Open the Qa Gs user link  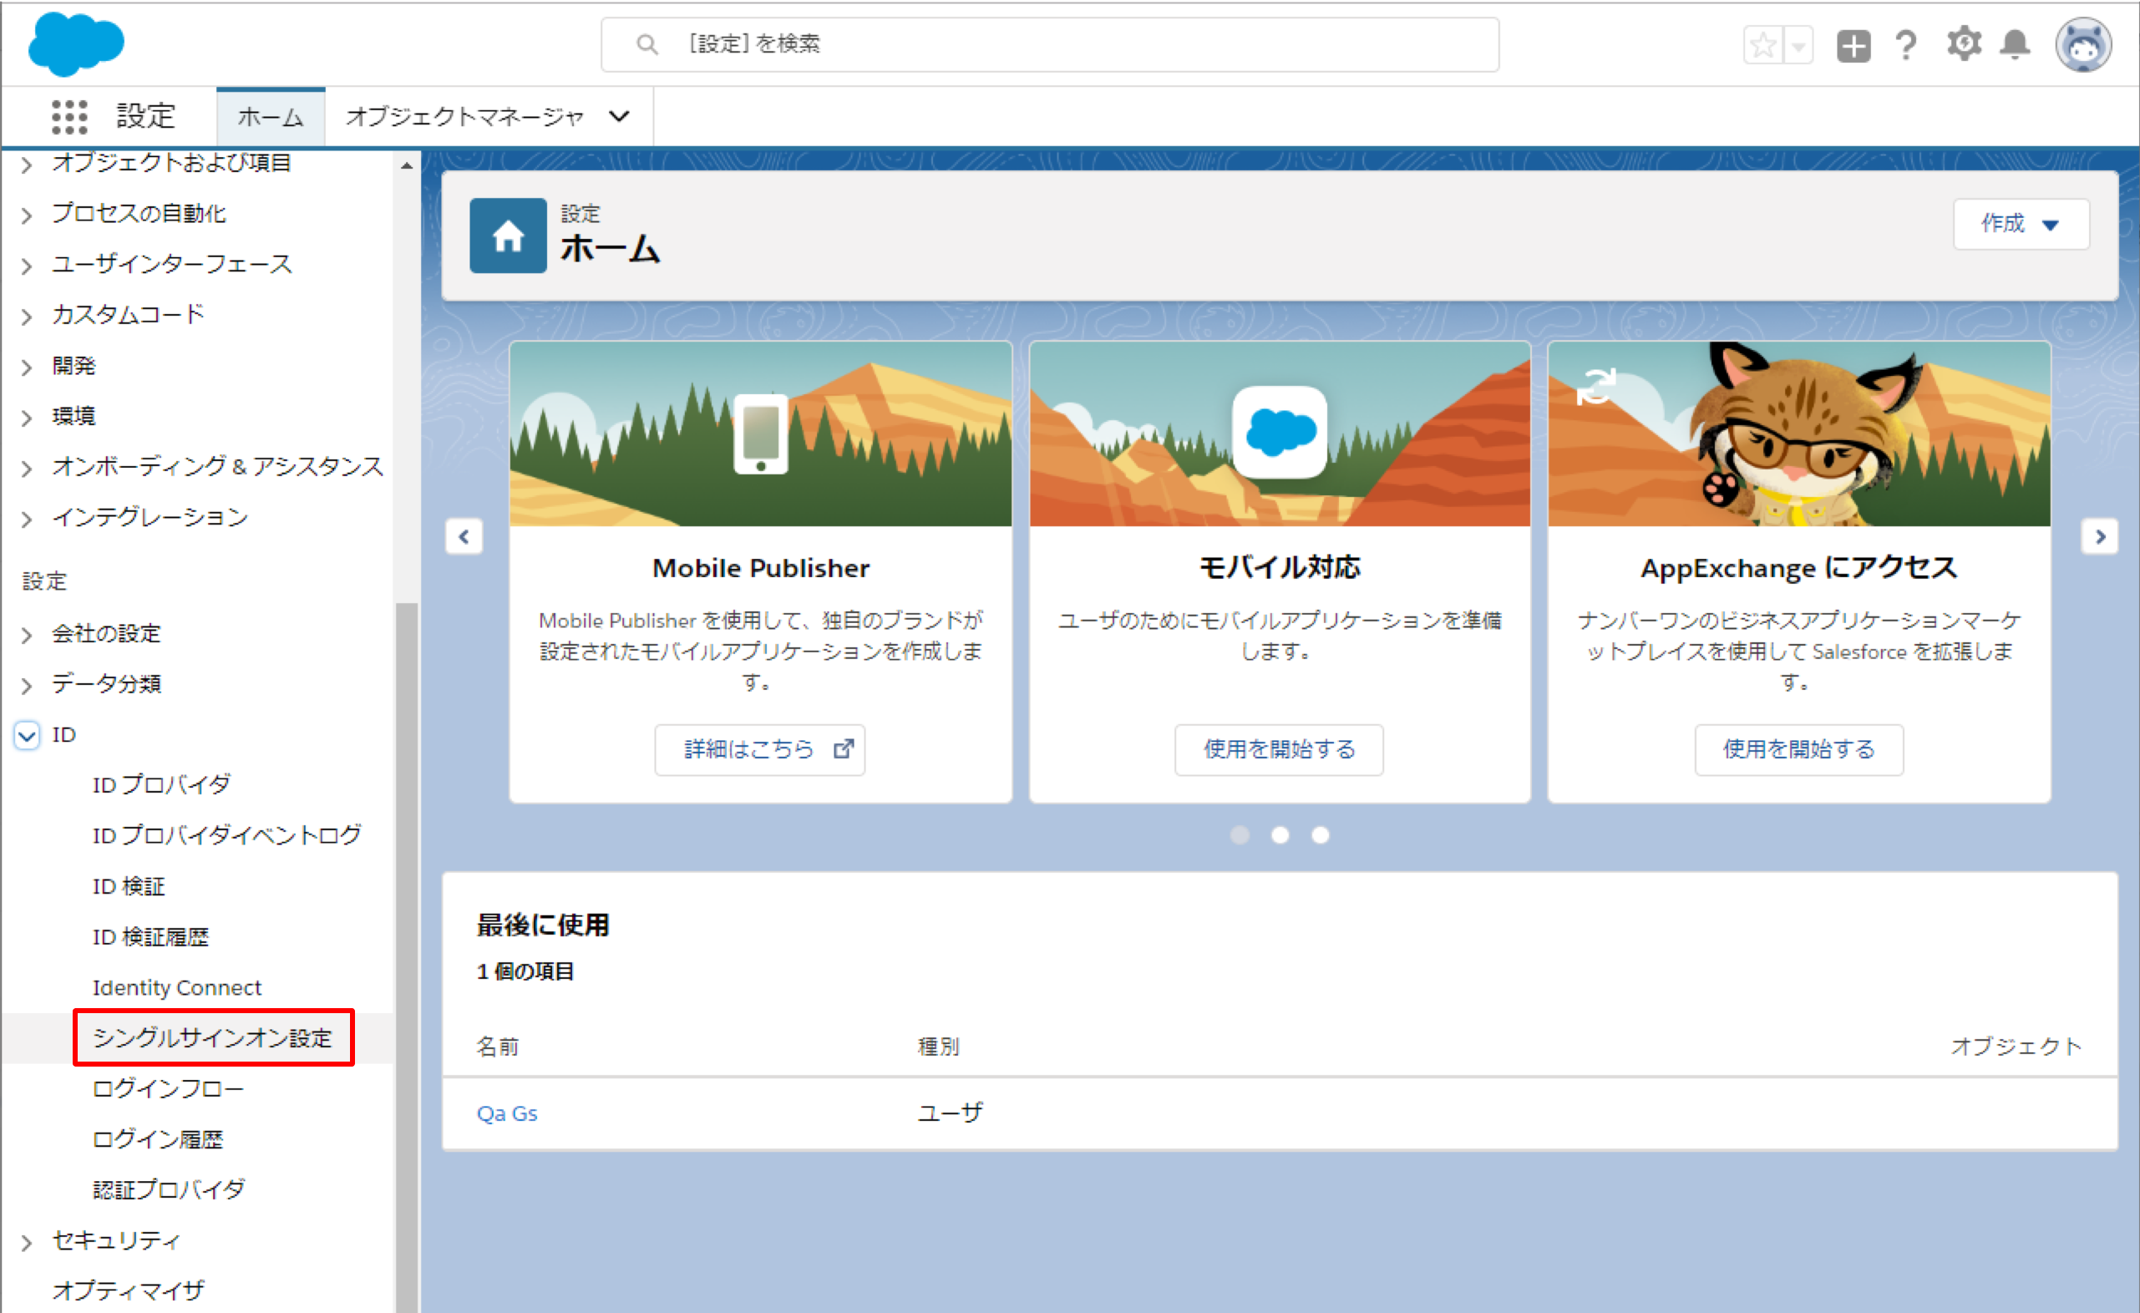pos(507,1113)
